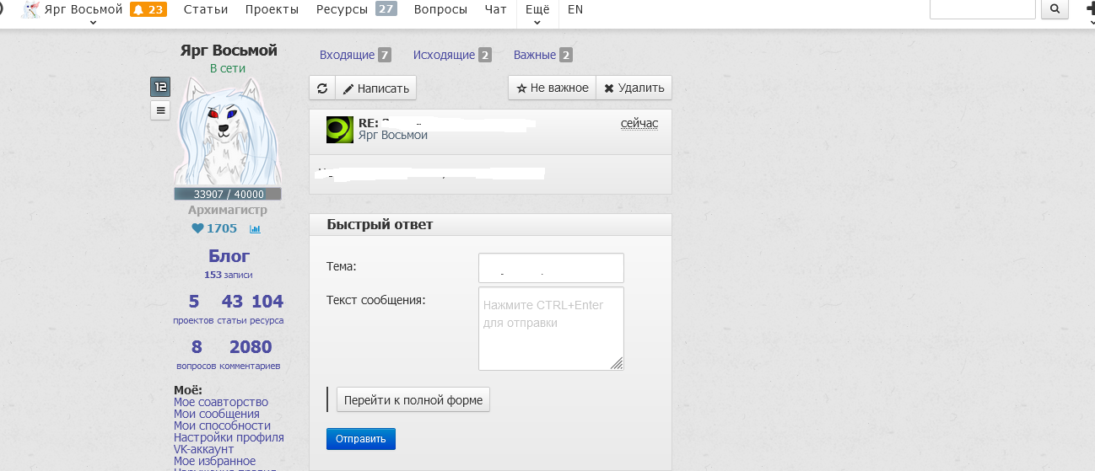
Task: Click the search magnifier button
Action: pos(1055,9)
